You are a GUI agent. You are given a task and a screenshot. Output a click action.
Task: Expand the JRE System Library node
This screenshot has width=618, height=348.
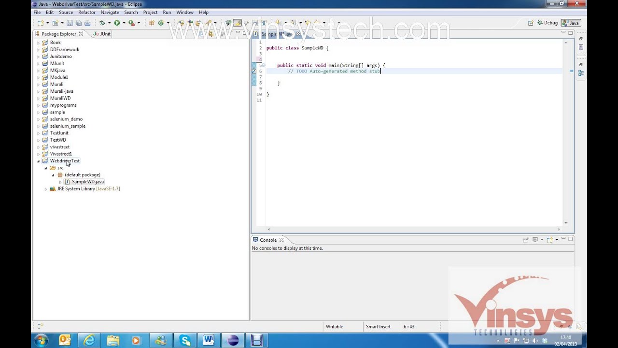[x=46, y=189]
